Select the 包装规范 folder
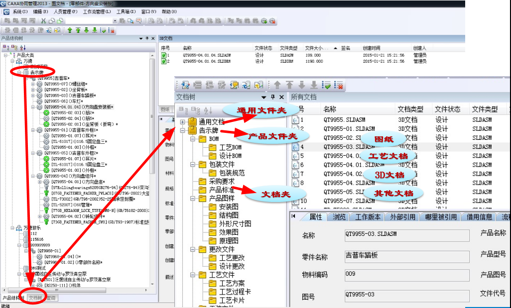 click(x=232, y=173)
